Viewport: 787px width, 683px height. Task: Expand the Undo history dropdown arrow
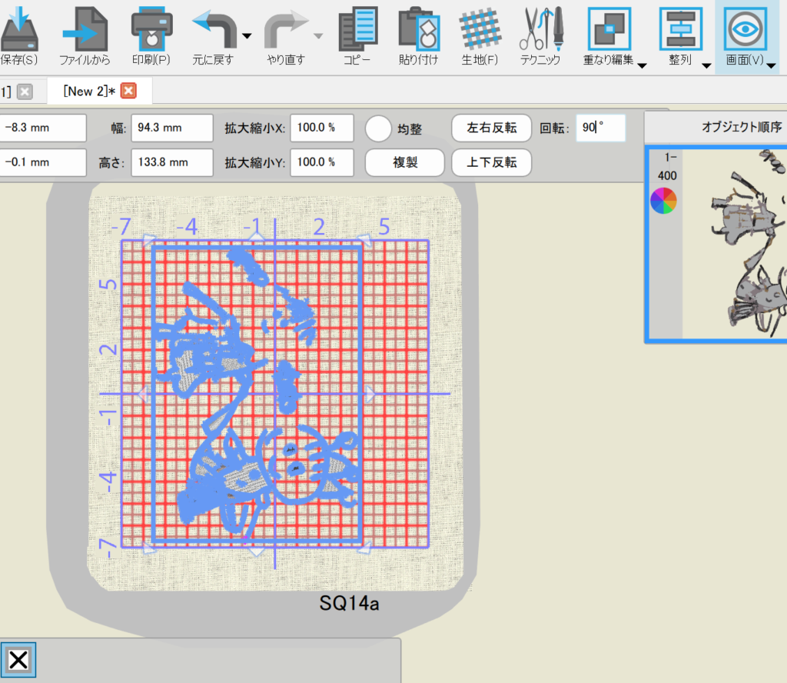[247, 36]
